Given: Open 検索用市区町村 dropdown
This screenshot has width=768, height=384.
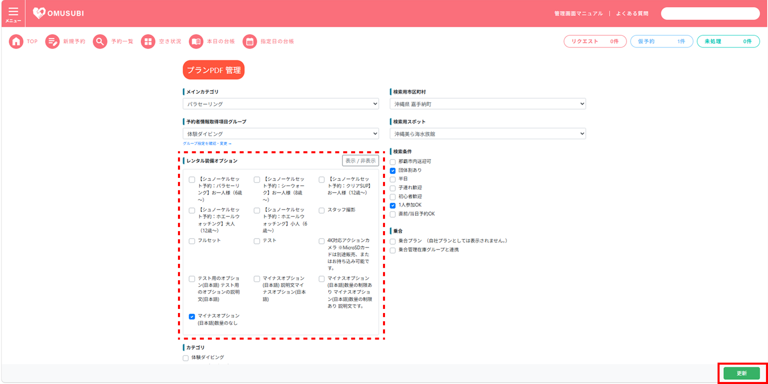Looking at the screenshot, I should [488, 104].
